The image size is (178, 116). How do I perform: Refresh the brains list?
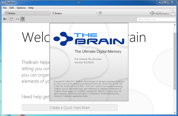pyautogui.click(x=11, y=19)
